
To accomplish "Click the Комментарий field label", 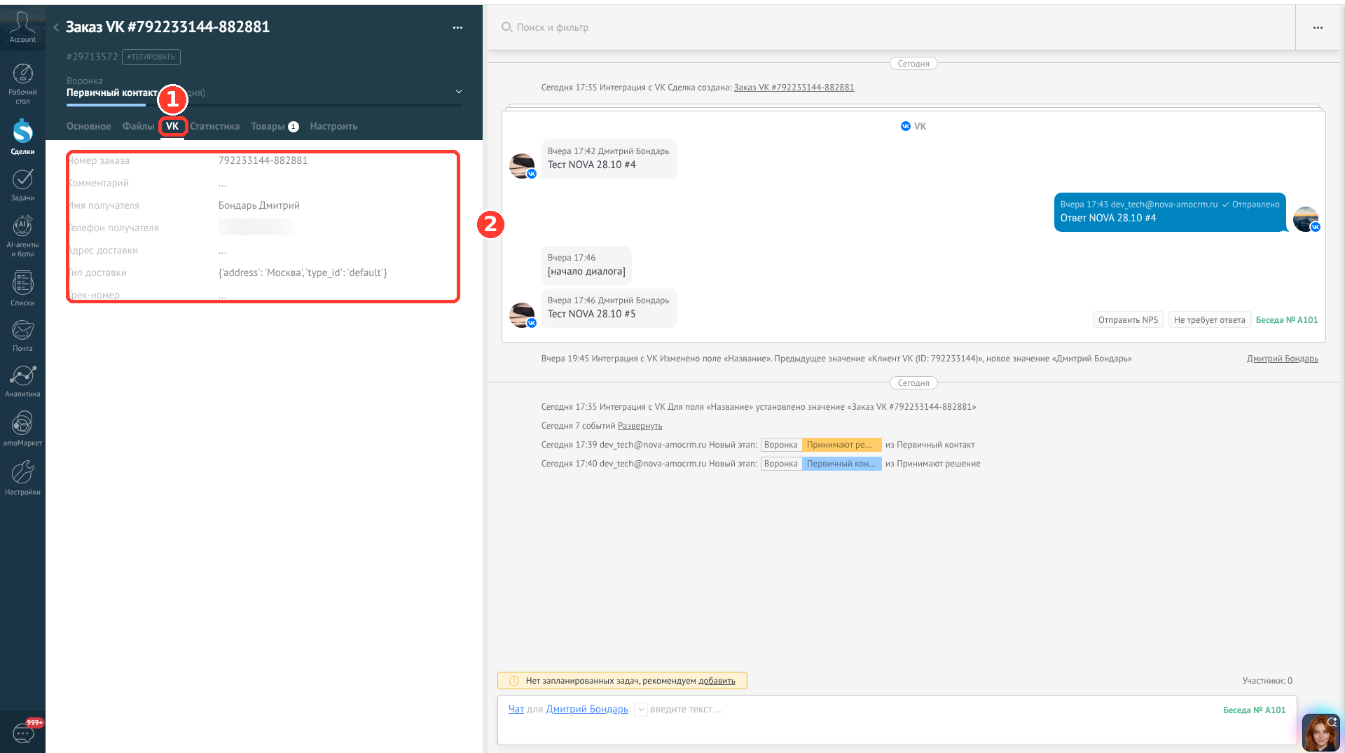I will coord(98,183).
